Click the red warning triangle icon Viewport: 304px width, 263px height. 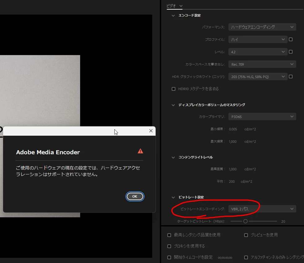[x=140, y=151]
